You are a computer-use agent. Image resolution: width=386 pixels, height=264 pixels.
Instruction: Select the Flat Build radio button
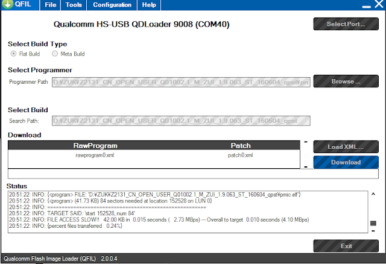(x=13, y=54)
